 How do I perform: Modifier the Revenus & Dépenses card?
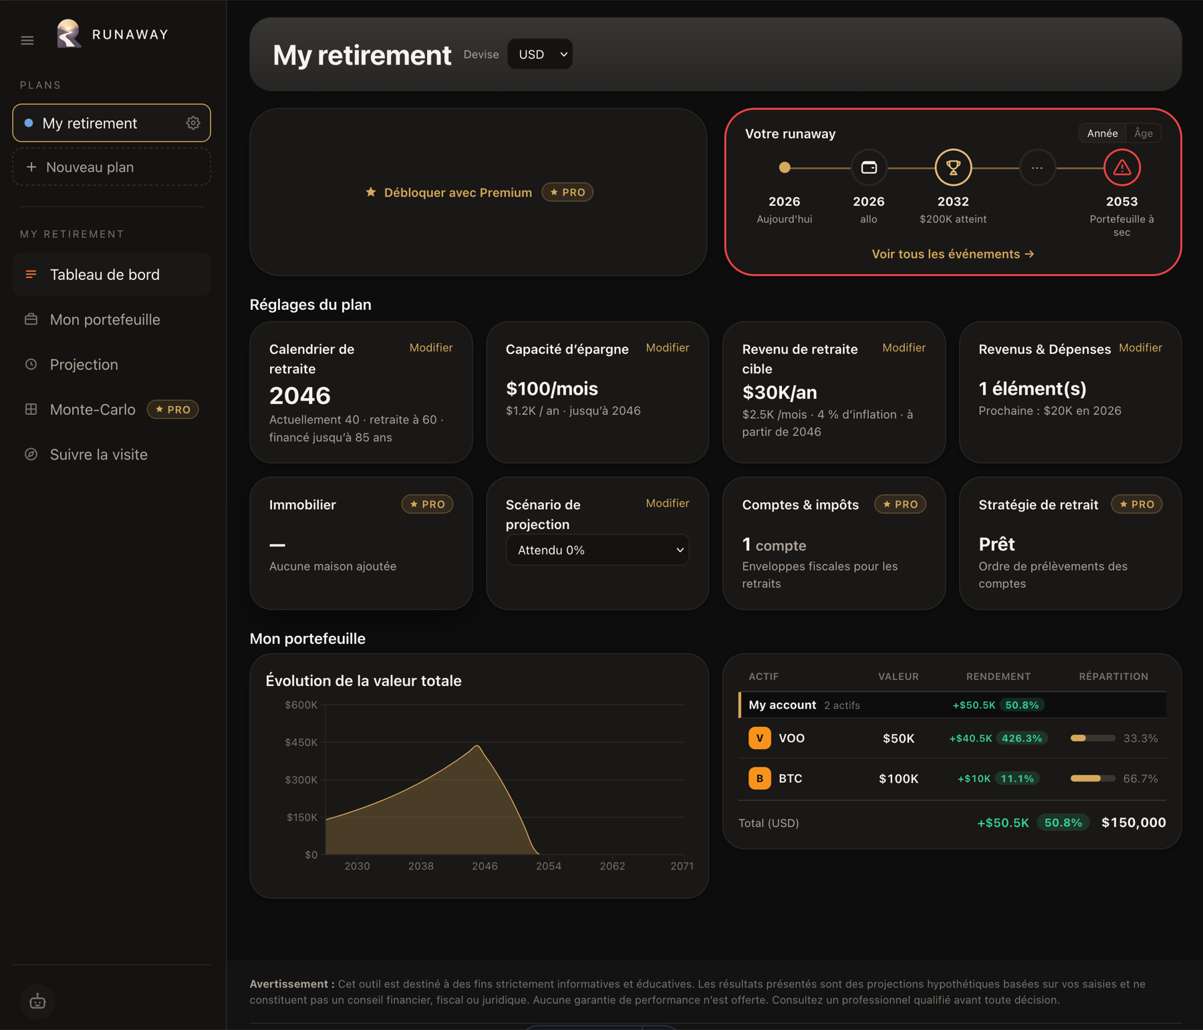pos(1140,347)
